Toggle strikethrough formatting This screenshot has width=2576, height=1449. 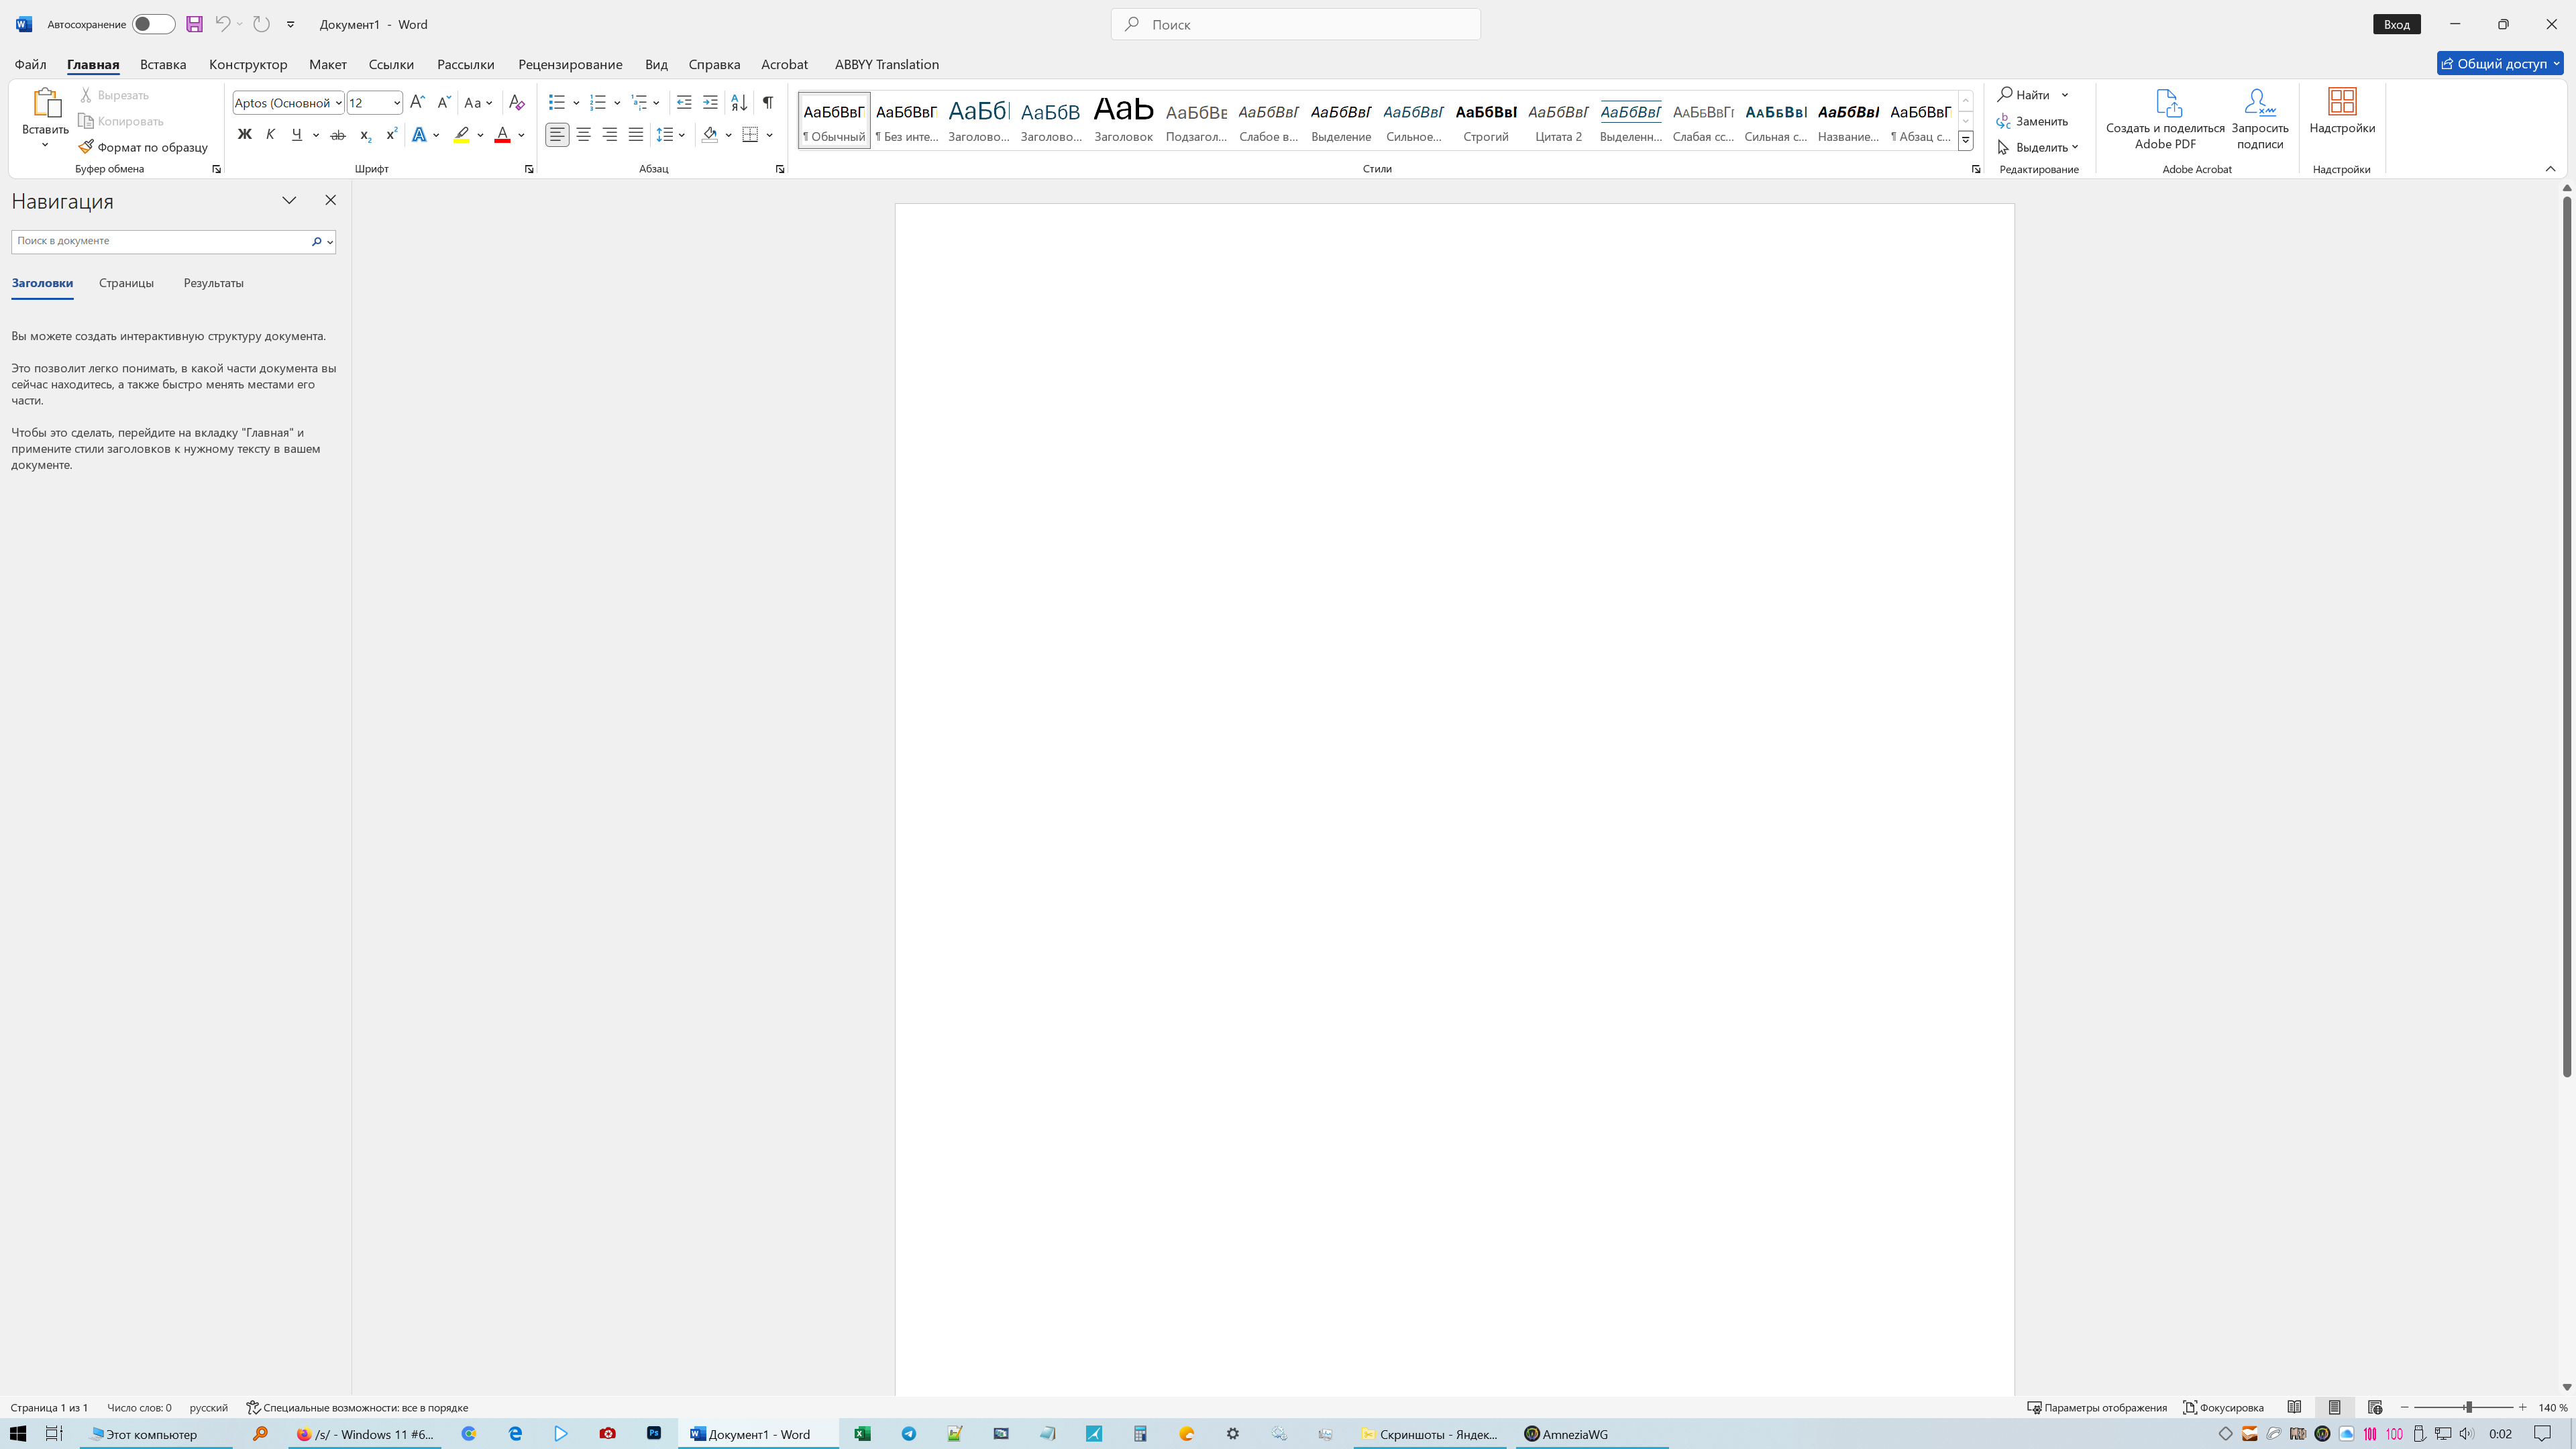point(338,134)
